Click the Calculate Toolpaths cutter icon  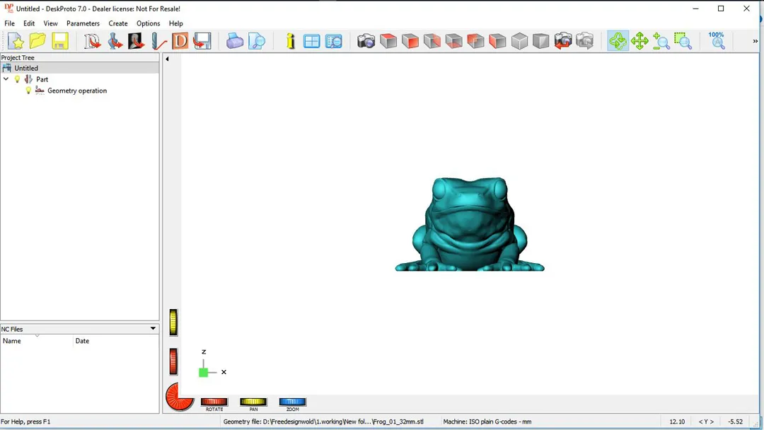point(158,41)
